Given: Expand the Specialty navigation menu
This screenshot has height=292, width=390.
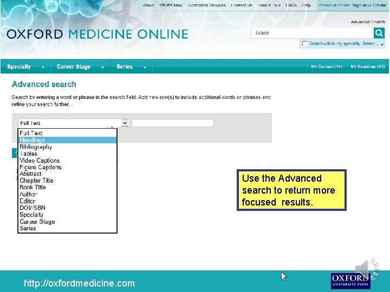Looking at the screenshot, I should pyautogui.click(x=25, y=67).
